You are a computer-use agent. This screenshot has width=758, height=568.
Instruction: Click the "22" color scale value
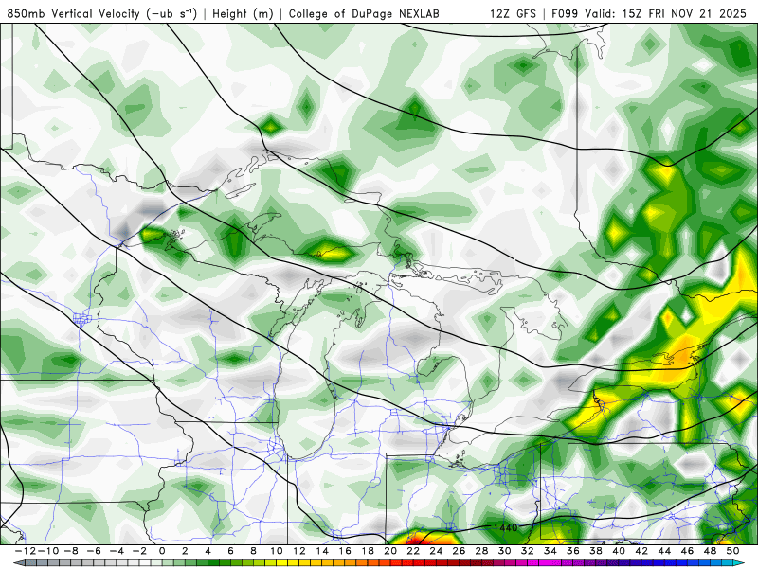point(413,551)
